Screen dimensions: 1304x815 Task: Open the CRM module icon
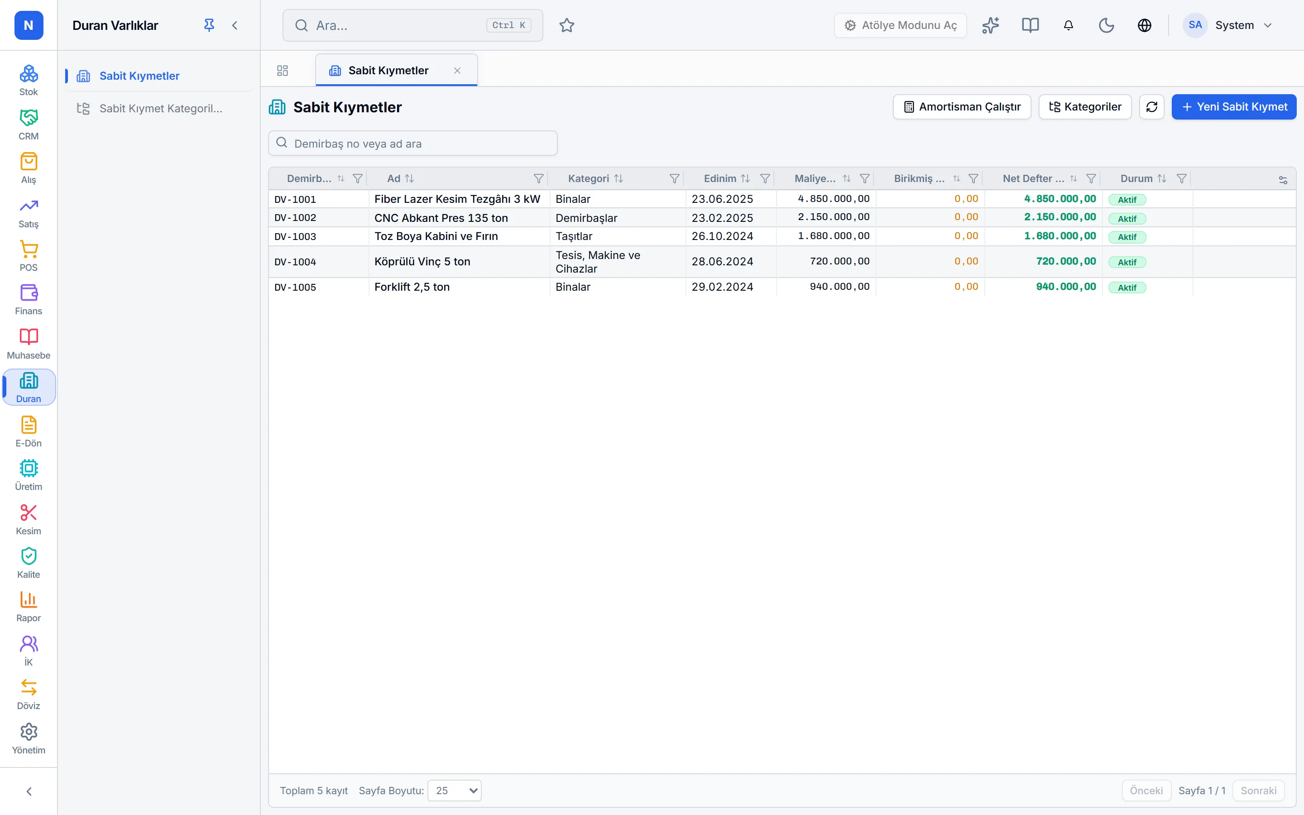(29, 125)
